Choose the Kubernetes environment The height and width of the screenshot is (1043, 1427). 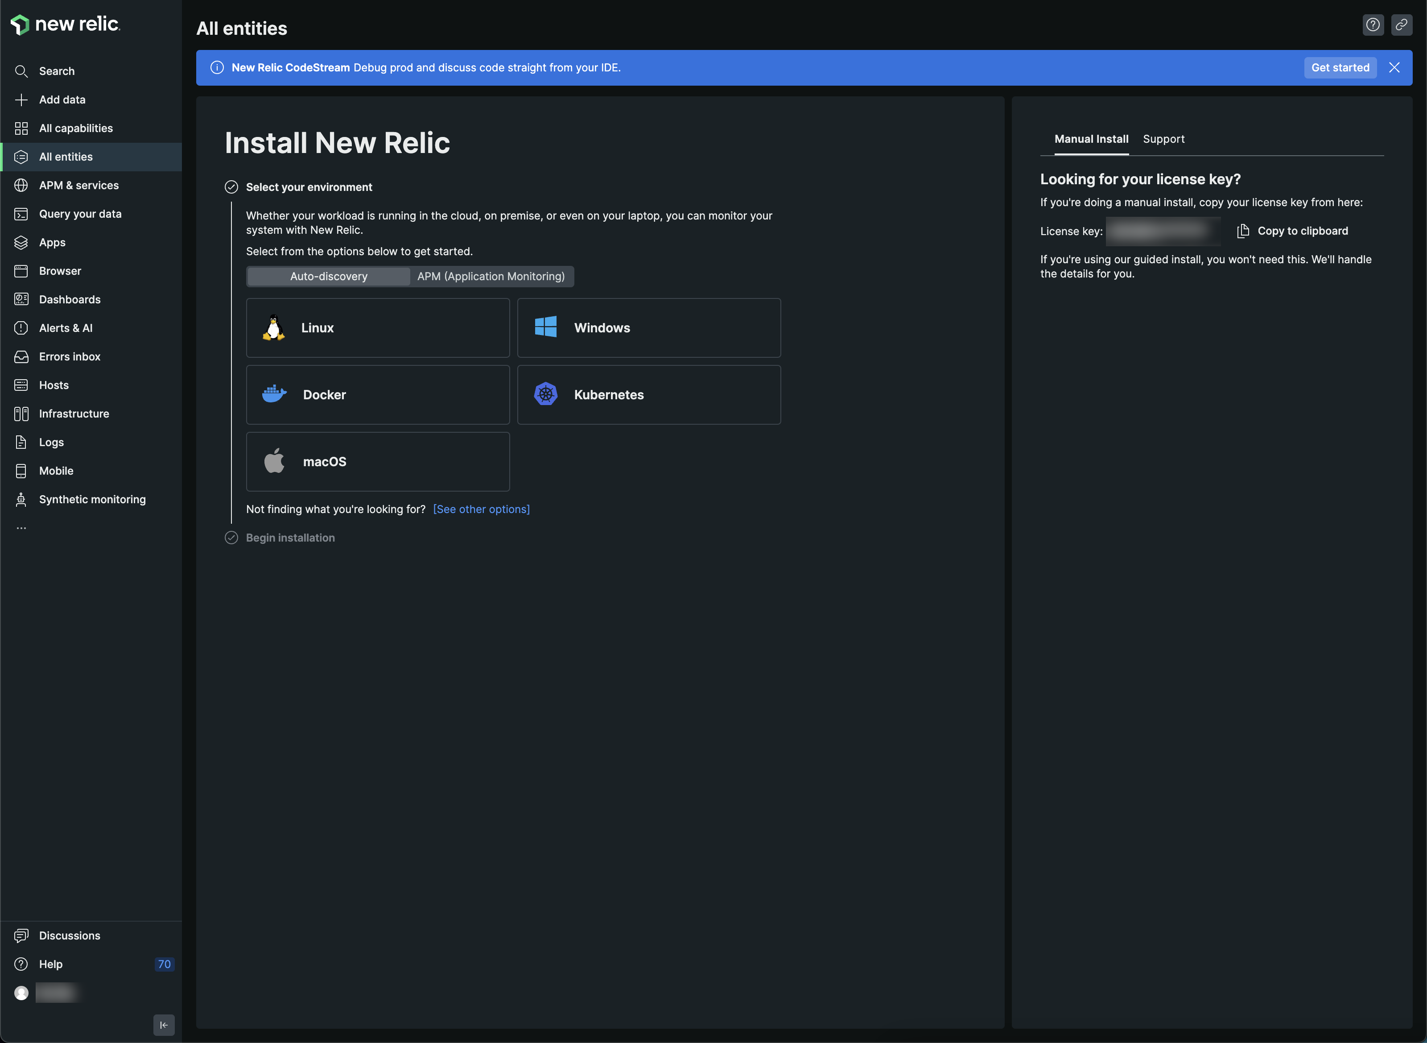click(x=649, y=395)
